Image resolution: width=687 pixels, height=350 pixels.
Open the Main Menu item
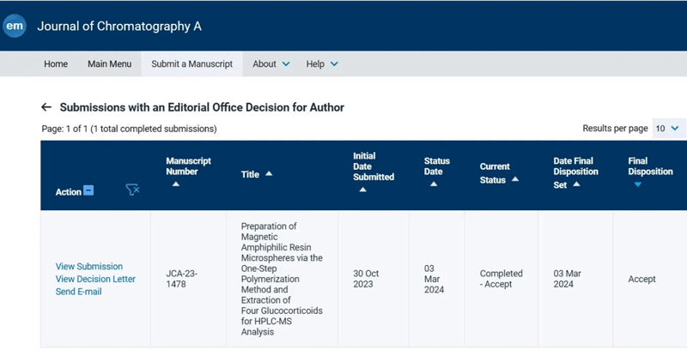109,63
